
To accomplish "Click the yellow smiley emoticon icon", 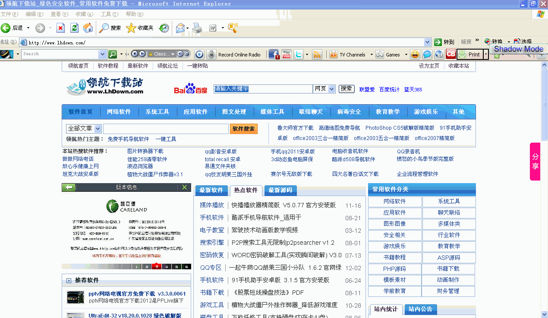I will (415, 54).
